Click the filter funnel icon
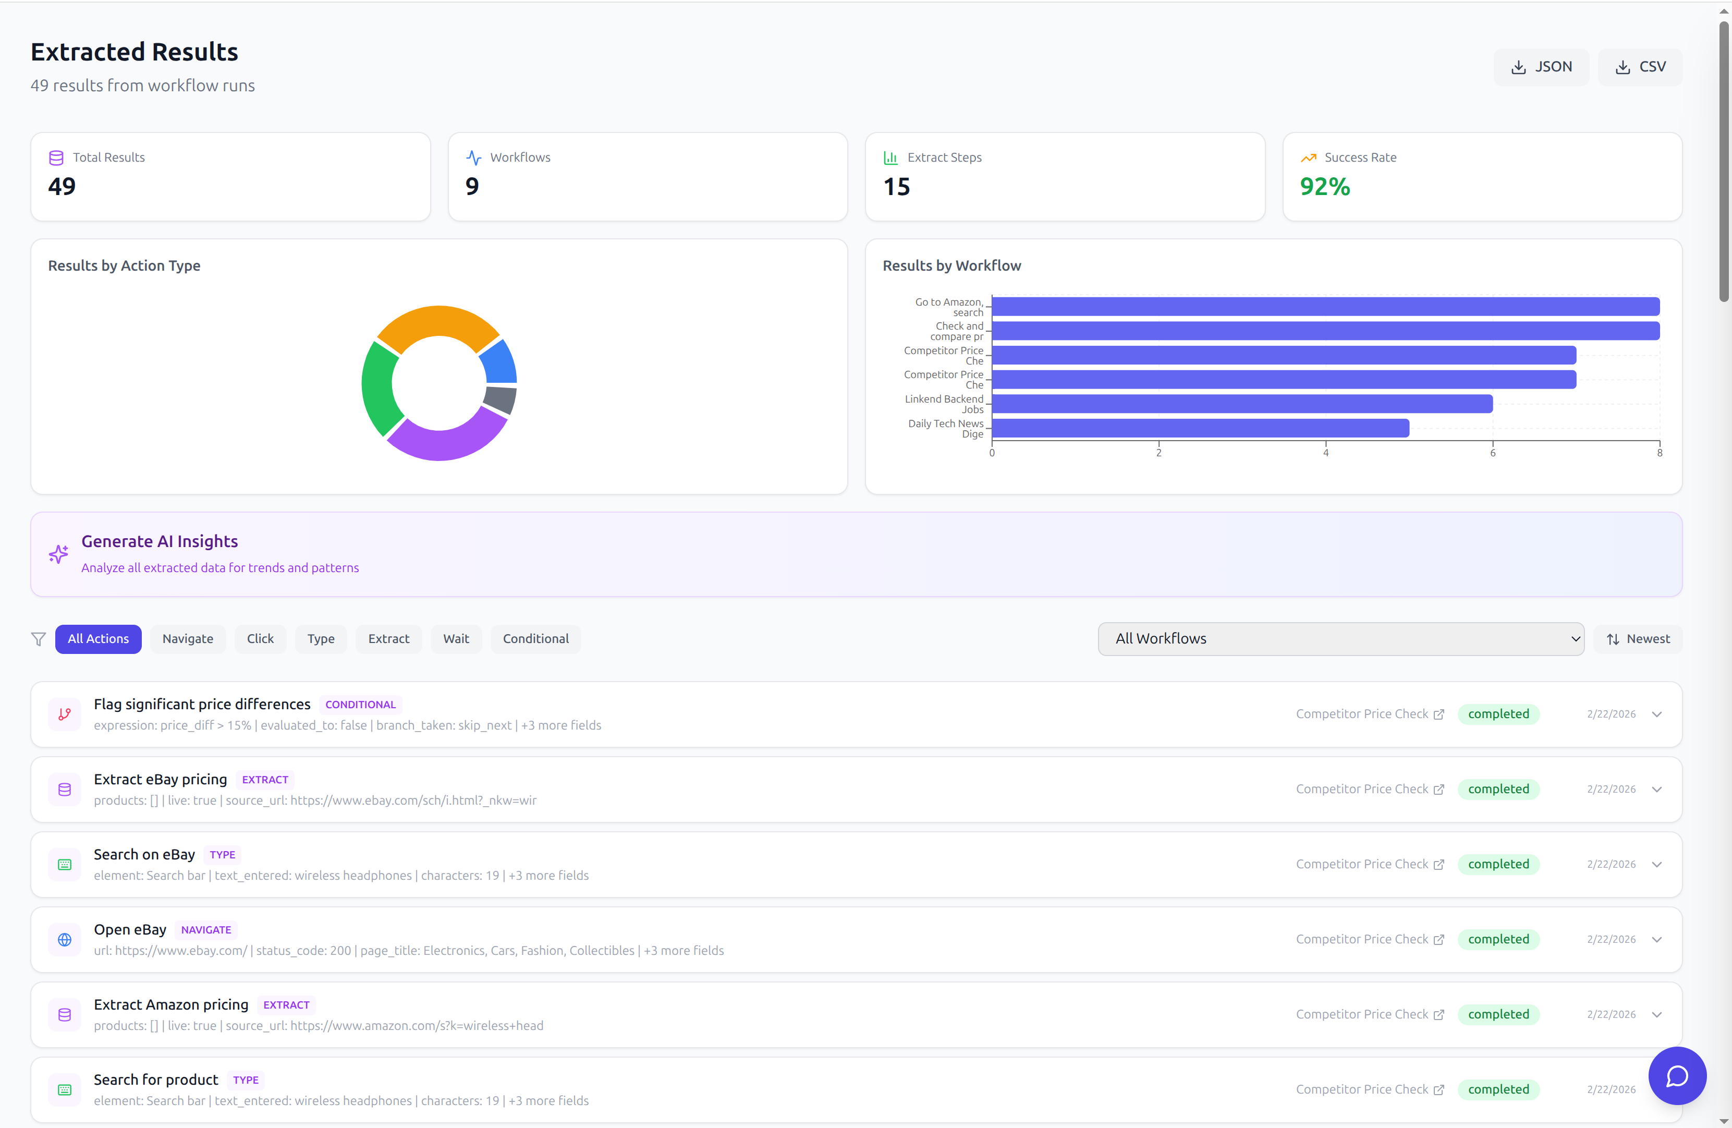Image resolution: width=1732 pixels, height=1128 pixels. pyautogui.click(x=39, y=639)
